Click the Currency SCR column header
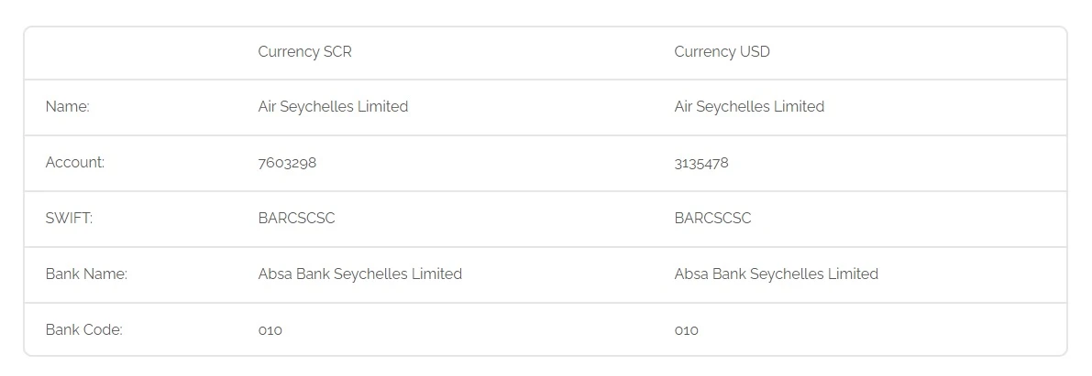The width and height of the screenshot is (1092, 376). tap(304, 52)
